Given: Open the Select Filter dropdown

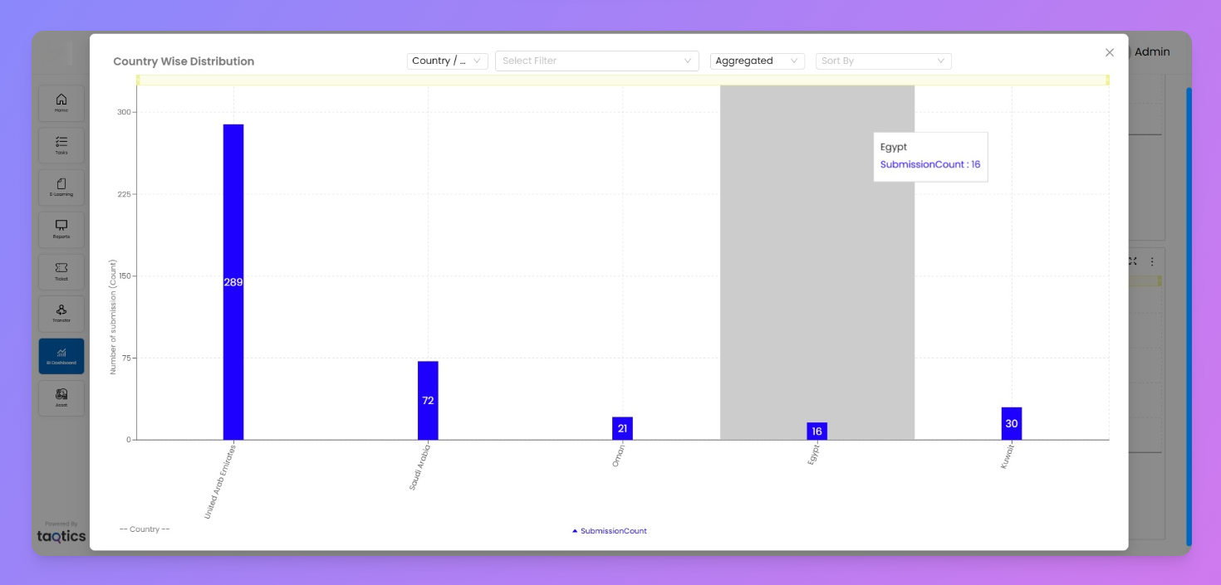Looking at the screenshot, I should click(x=597, y=61).
